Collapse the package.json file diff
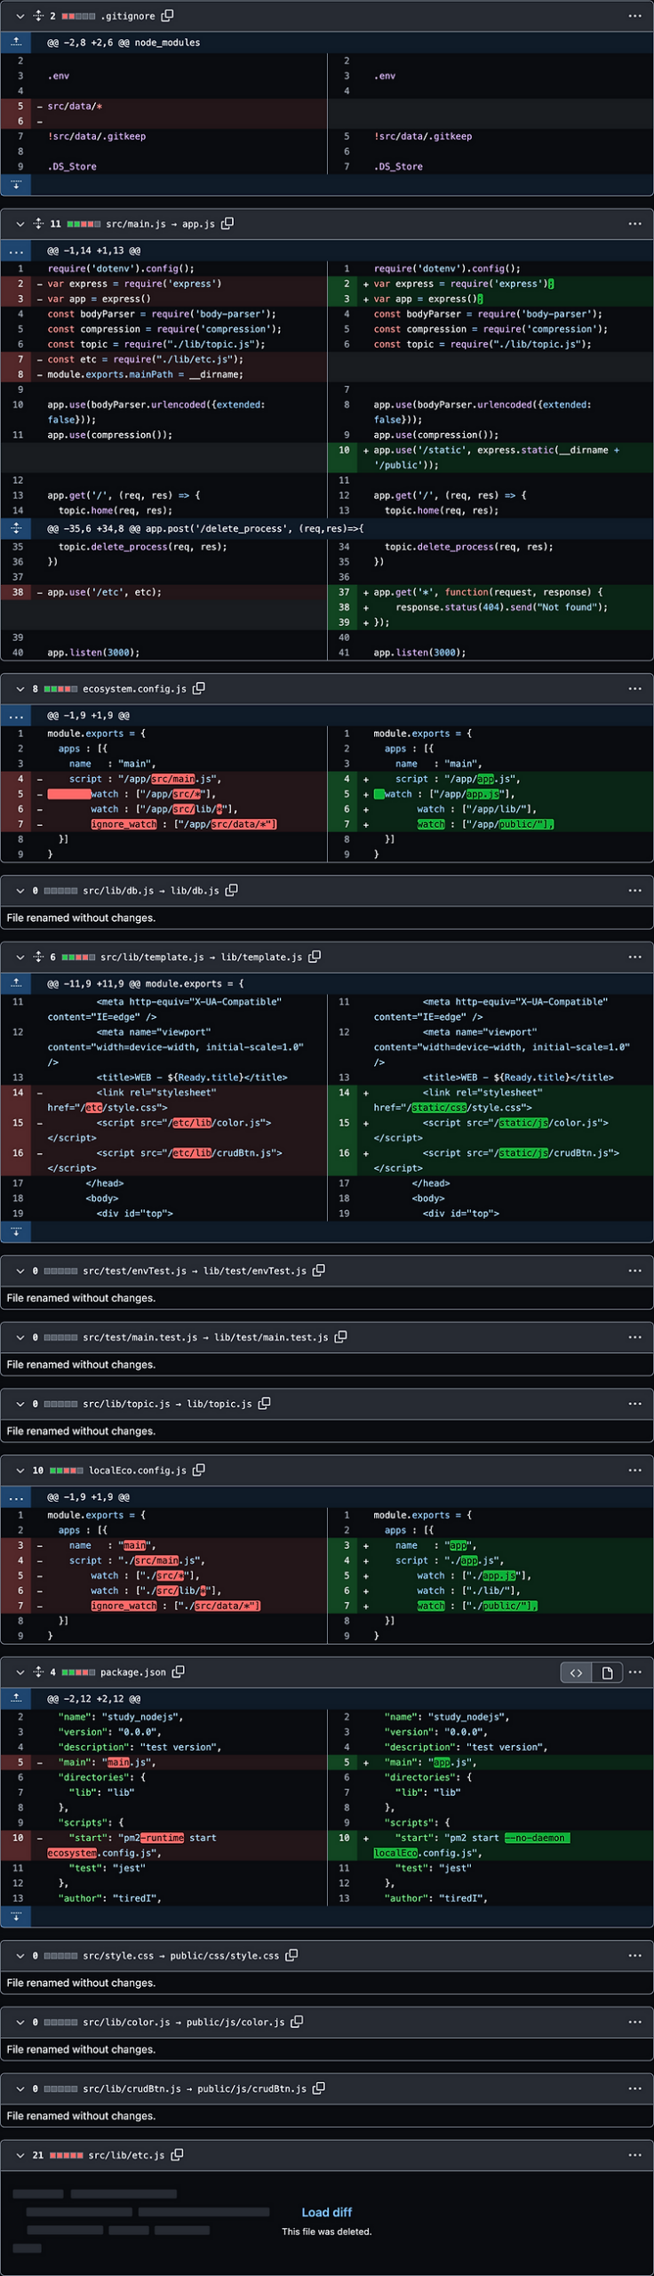This screenshot has height=2276, width=654. click(x=20, y=1671)
